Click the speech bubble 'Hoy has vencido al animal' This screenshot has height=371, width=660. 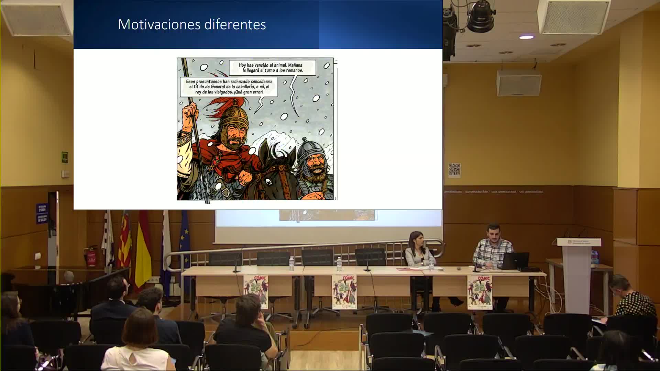point(272,68)
